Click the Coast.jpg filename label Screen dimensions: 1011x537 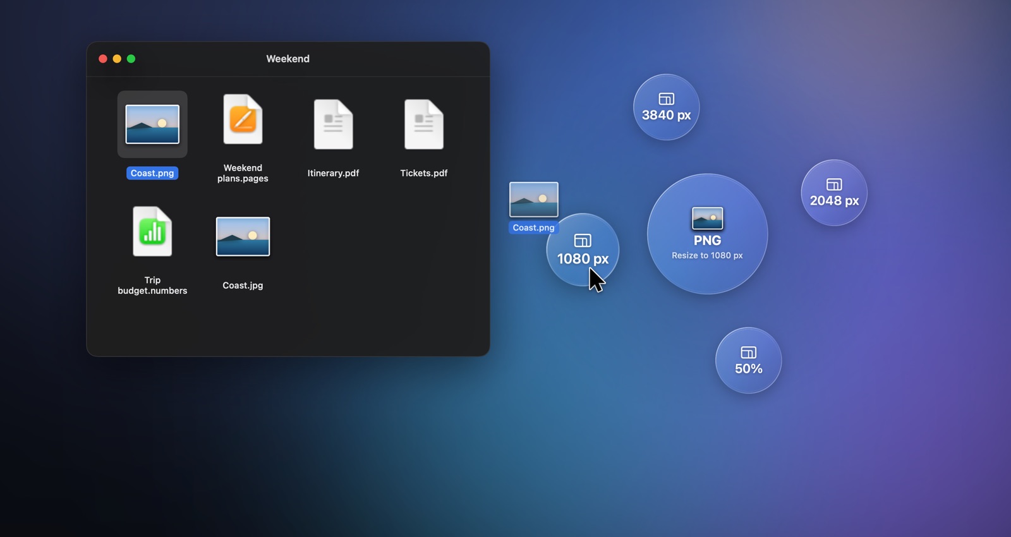(x=243, y=286)
